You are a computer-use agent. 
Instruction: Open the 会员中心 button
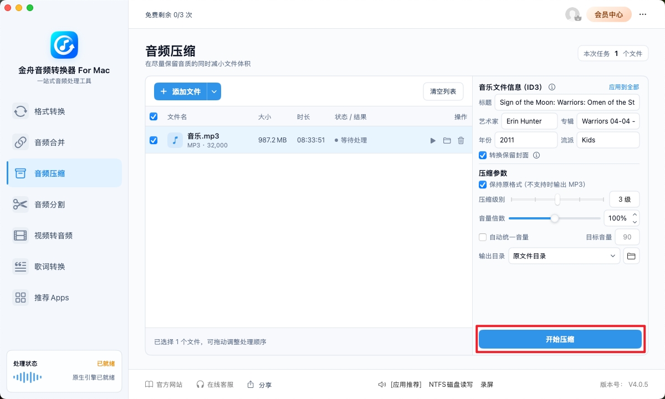tap(609, 14)
